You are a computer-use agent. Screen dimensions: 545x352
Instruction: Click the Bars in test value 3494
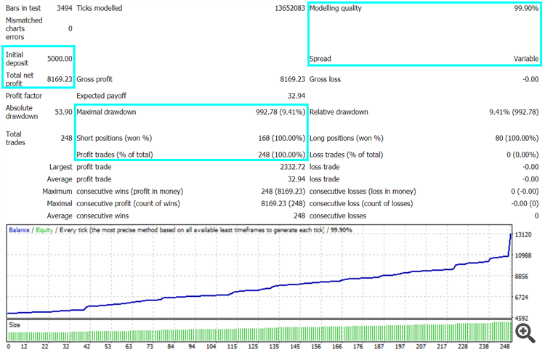60,9
